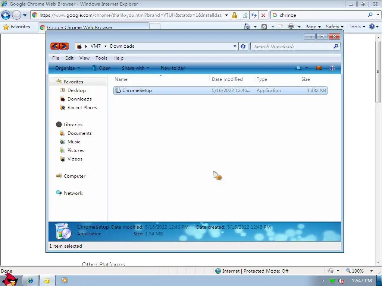Click VM7 in the Explorer breadcrumb
This screenshot has width=382, height=286.
click(x=95, y=46)
